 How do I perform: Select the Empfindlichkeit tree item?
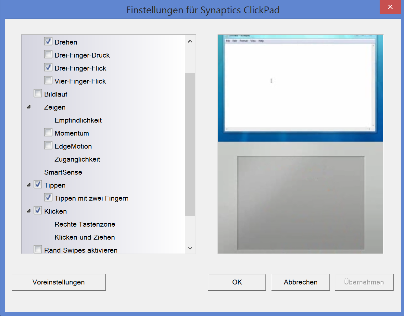coord(78,120)
